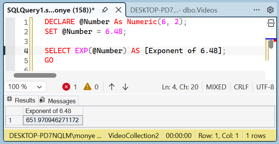Click the horizontal editor scrollbar thumb
Screen dimensions: 279x144
pyautogui.click(x=35, y=75)
